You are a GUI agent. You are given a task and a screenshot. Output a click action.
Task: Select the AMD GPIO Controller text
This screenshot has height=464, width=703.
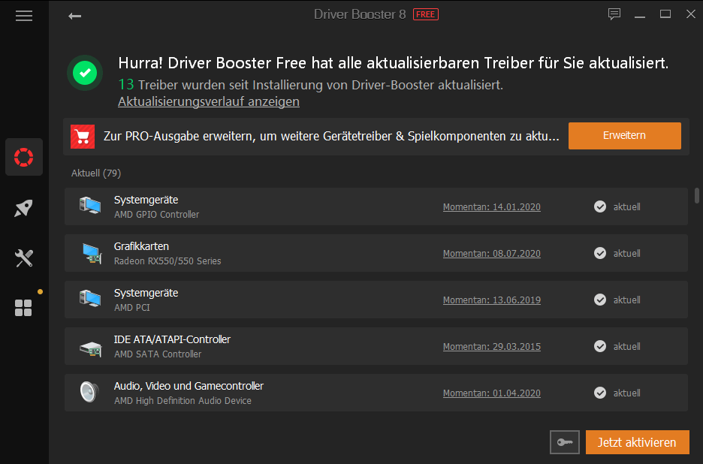pyautogui.click(x=156, y=215)
